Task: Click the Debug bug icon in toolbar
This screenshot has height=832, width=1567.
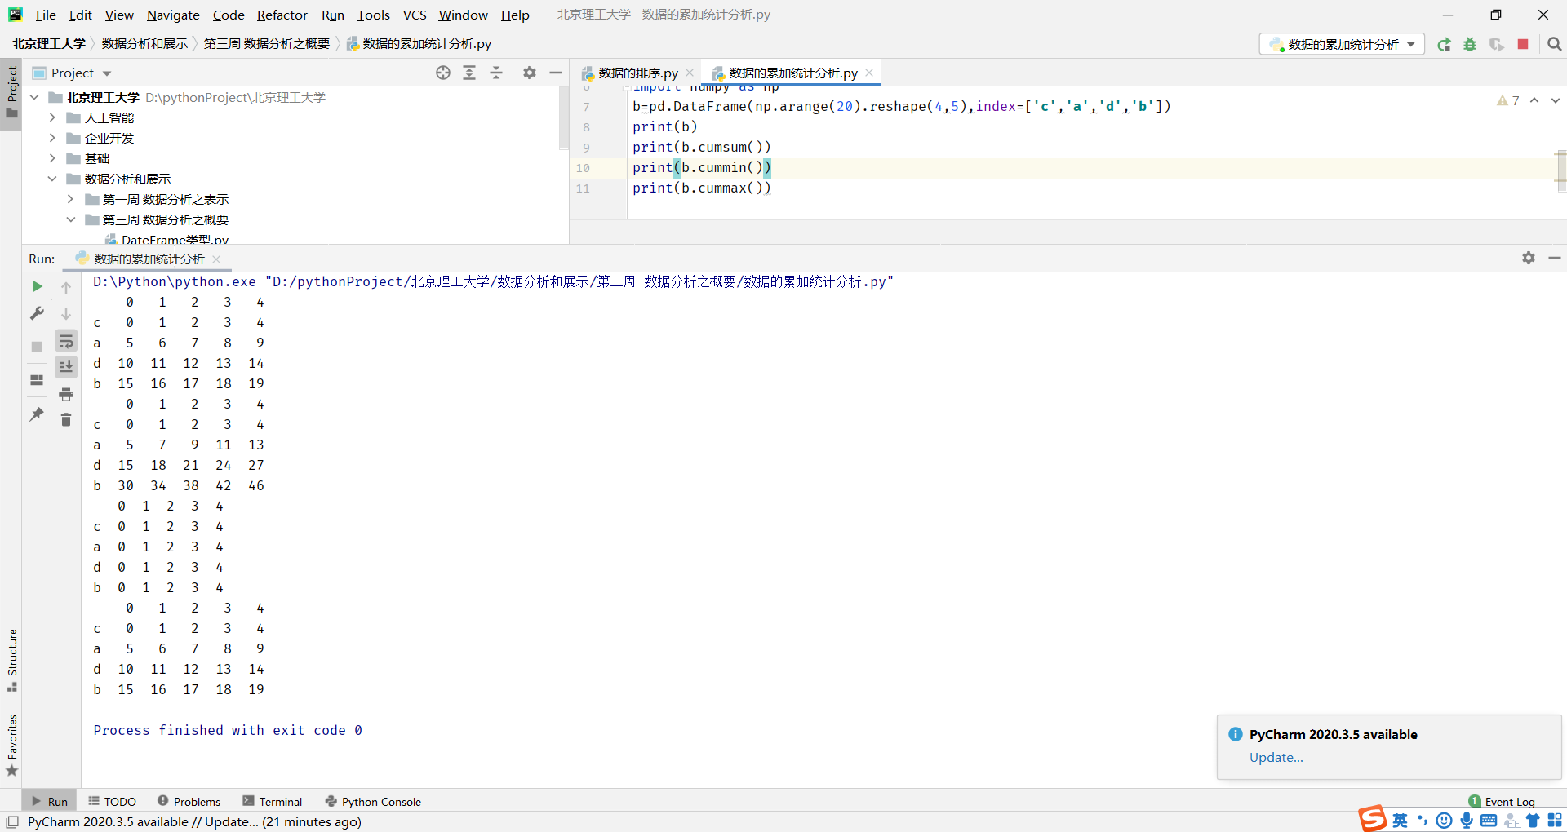Action: coord(1470,44)
